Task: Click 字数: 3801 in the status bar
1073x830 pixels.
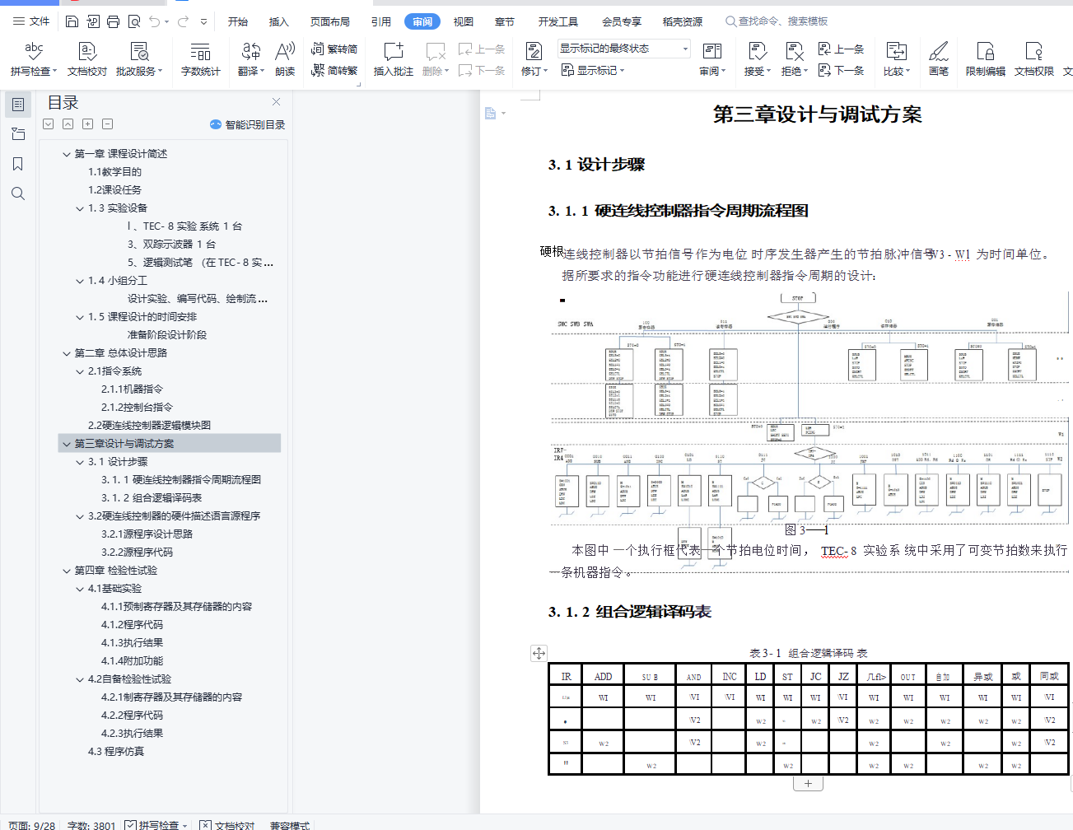Action: (91, 825)
